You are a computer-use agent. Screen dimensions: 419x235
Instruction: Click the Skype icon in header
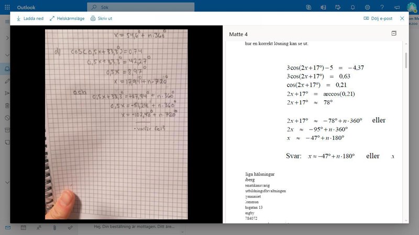click(x=309, y=7)
